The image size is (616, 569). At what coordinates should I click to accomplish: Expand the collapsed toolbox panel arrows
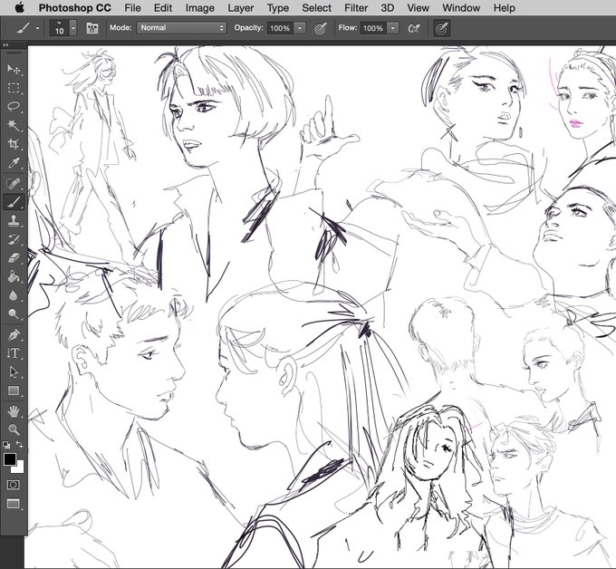(x=5, y=45)
